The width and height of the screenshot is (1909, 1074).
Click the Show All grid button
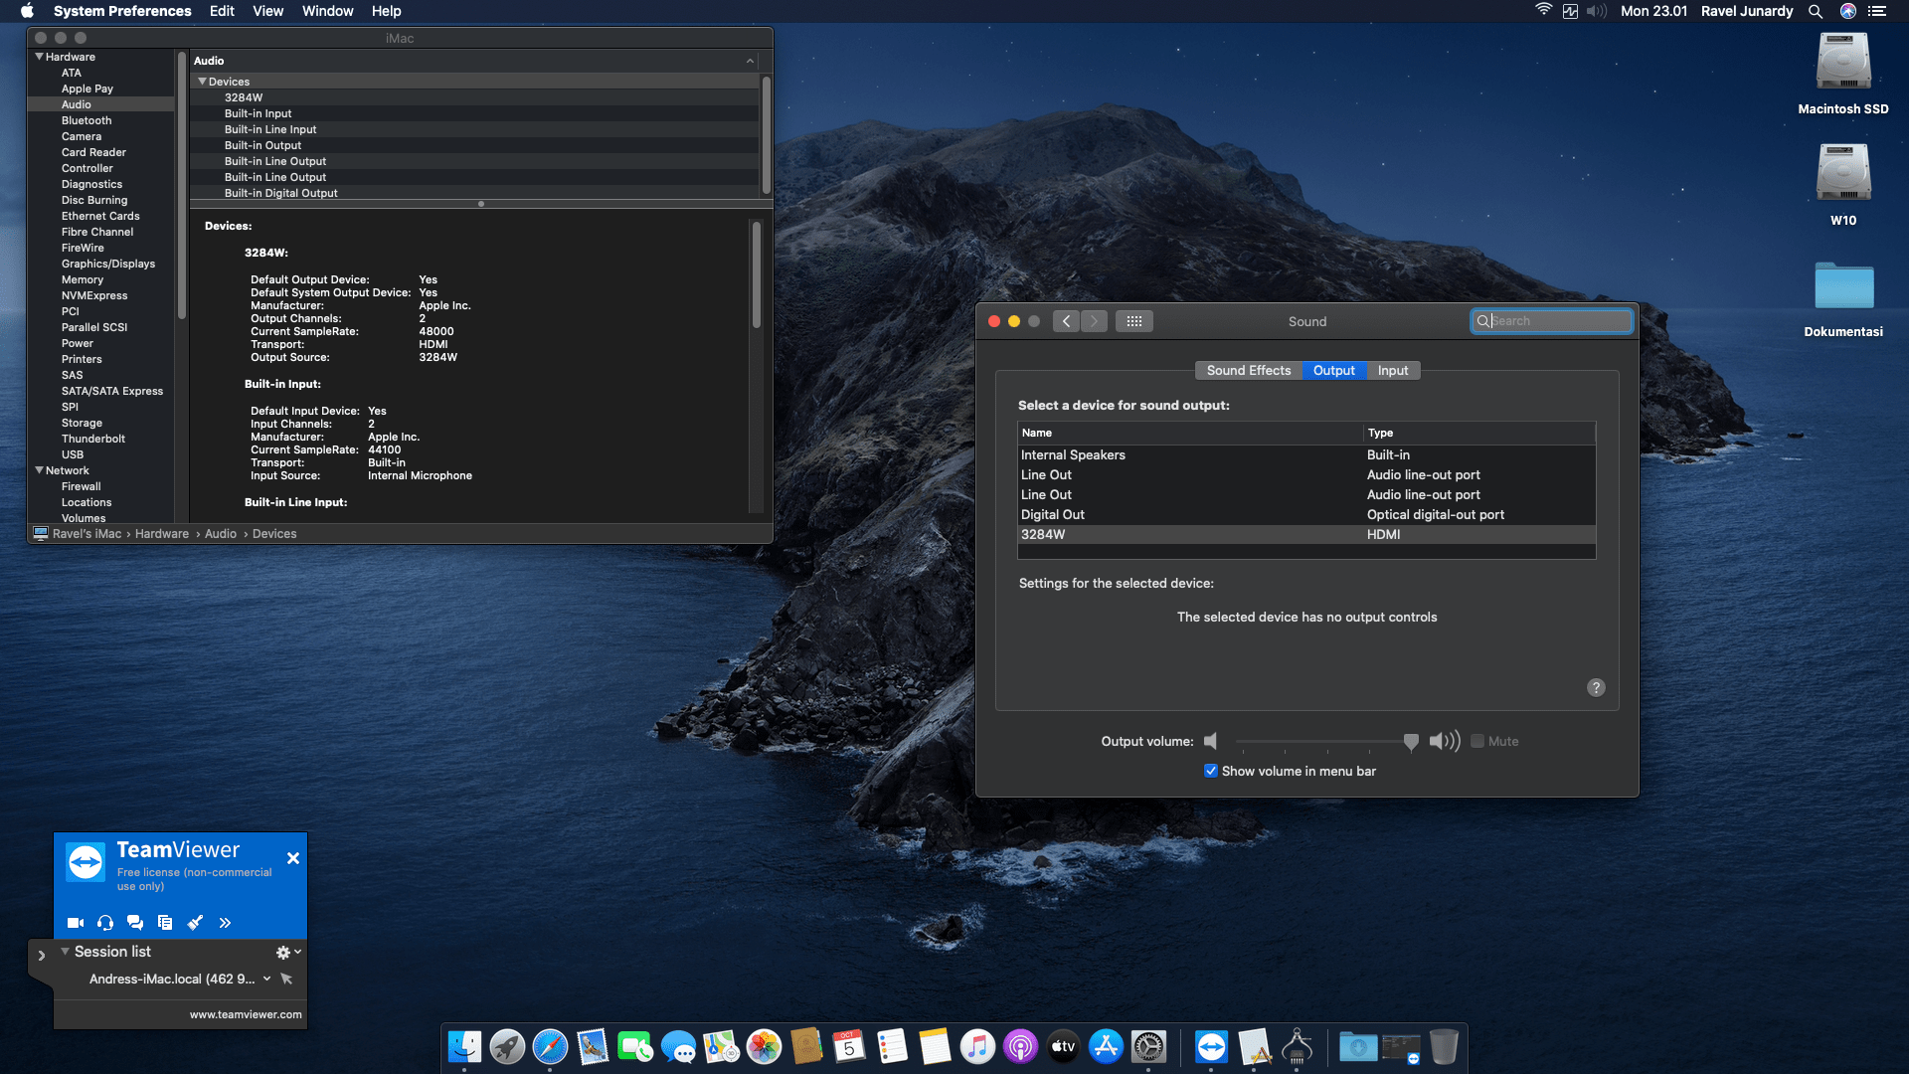1134,321
